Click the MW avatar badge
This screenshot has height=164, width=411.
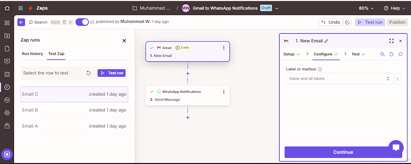(x=186, y=8)
